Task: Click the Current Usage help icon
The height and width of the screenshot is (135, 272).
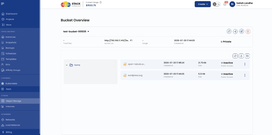Action: click(x=101, y=2)
